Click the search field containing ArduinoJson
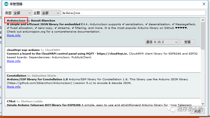The height and width of the screenshot is (118, 210). point(133,13)
